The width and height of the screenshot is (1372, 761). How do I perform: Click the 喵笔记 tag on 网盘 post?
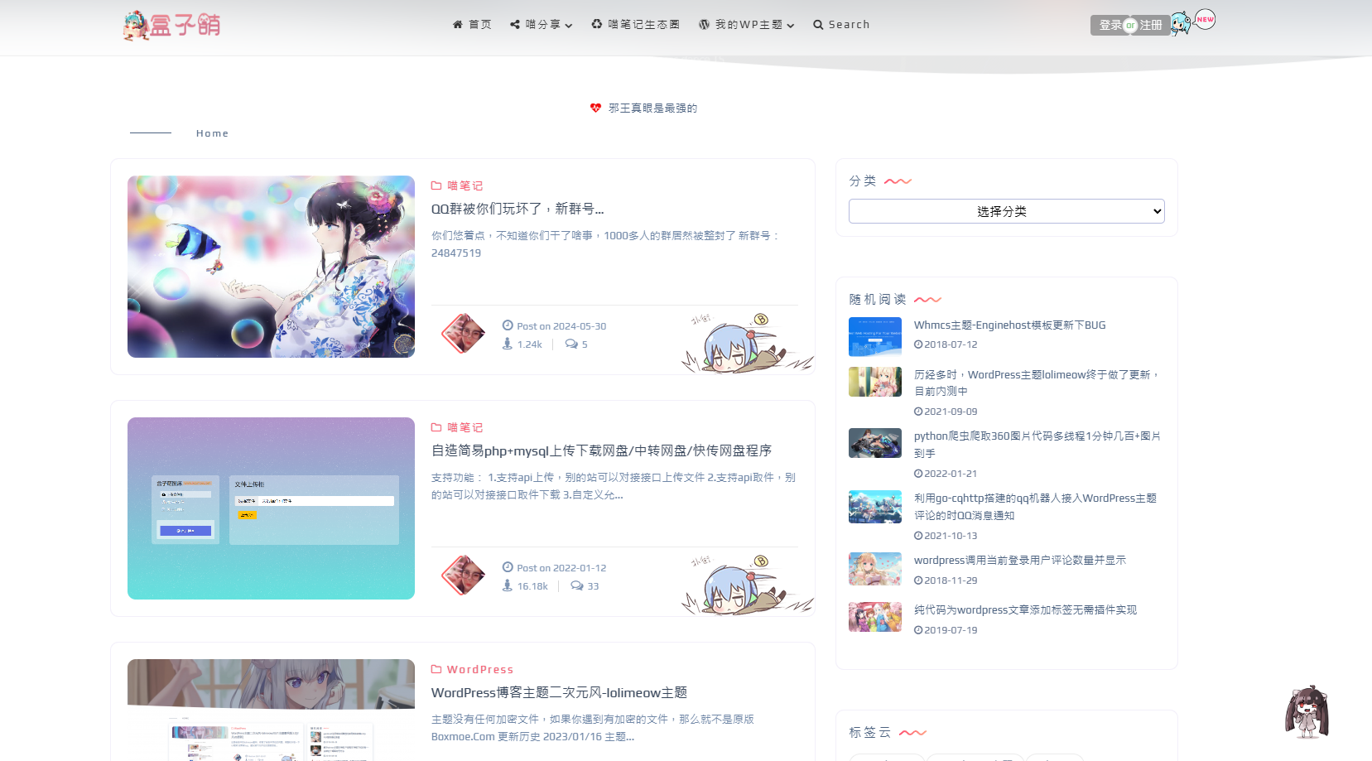click(465, 427)
